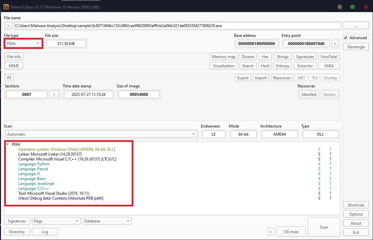Viewport: 373px width, 240px height.
Task: Click the TLS button
Action: pos(315,78)
